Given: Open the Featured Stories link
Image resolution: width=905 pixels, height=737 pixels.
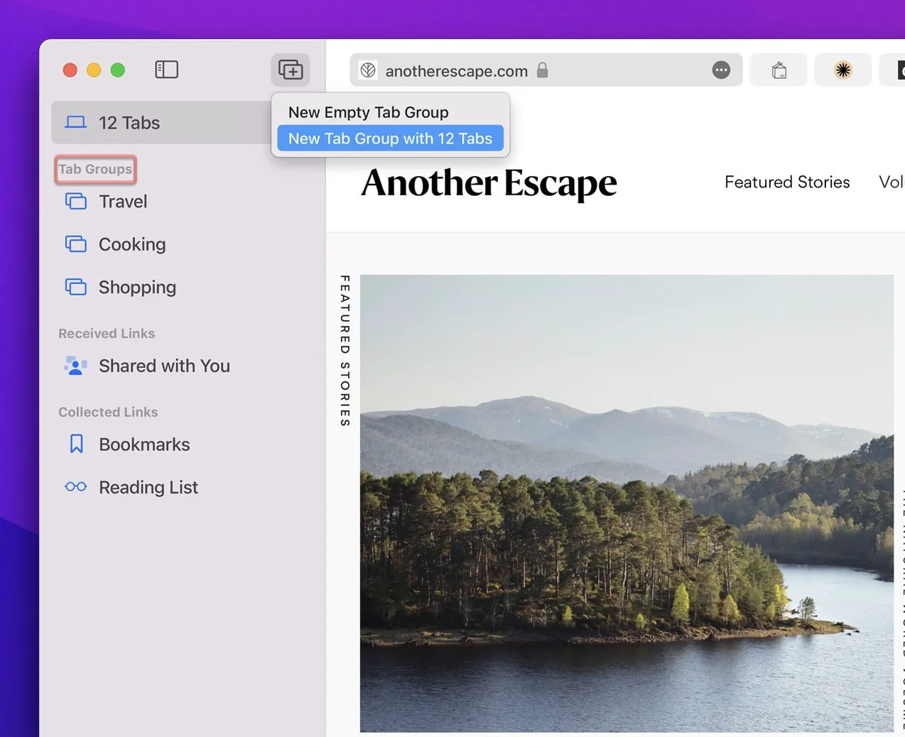Looking at the screenshot, I should click(x=787, y=182).
